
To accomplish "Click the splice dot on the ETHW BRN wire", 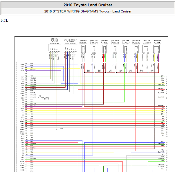I will pyautogui.click(x=57, y=130).
